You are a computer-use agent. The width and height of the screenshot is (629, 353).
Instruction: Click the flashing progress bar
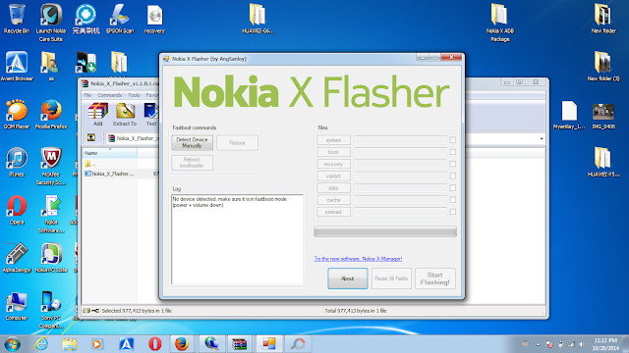[385, 231]
